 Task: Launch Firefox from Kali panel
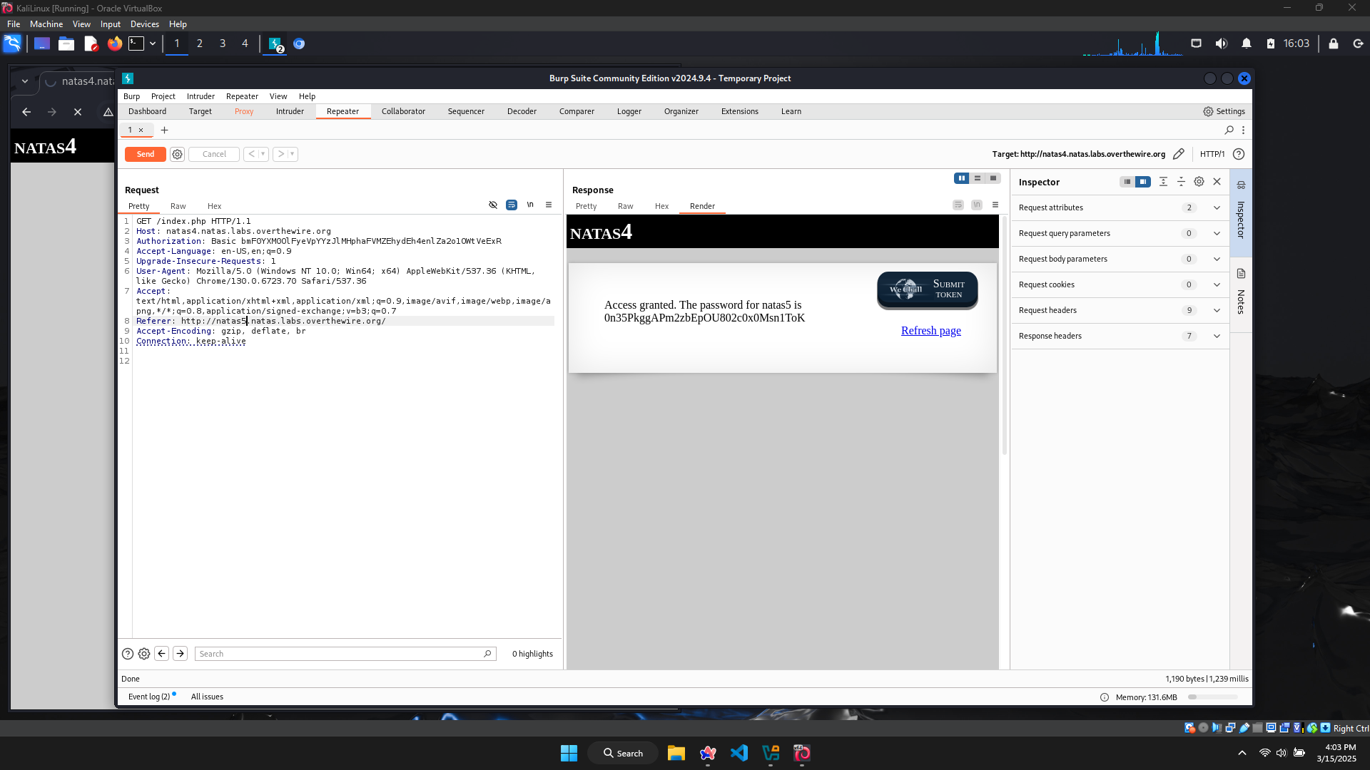click(x=114, y=43)
